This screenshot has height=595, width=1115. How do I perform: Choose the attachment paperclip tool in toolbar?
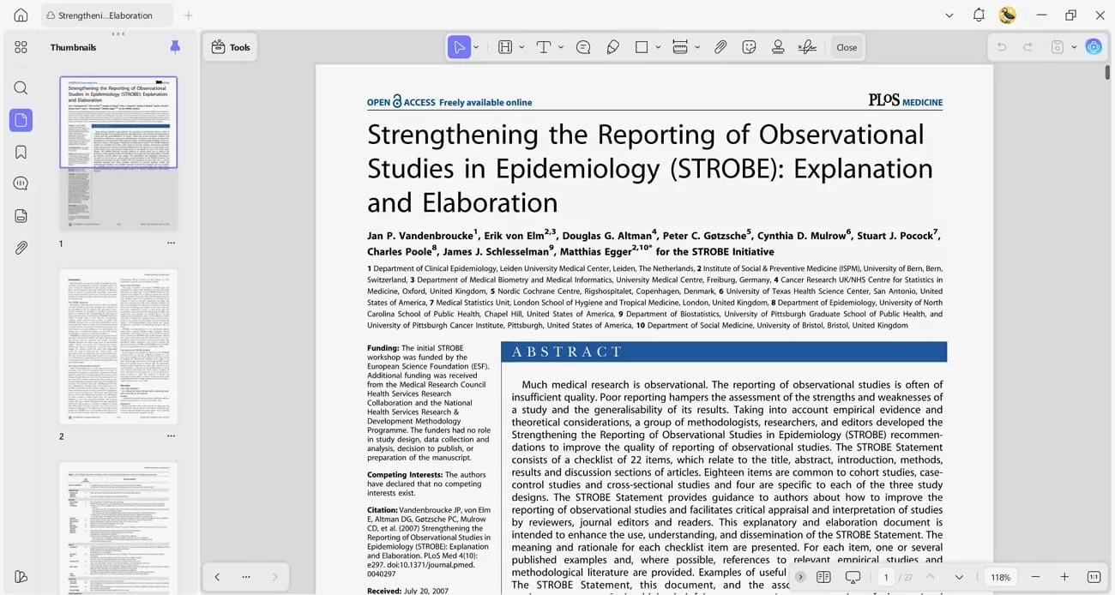tap(720, 47)
